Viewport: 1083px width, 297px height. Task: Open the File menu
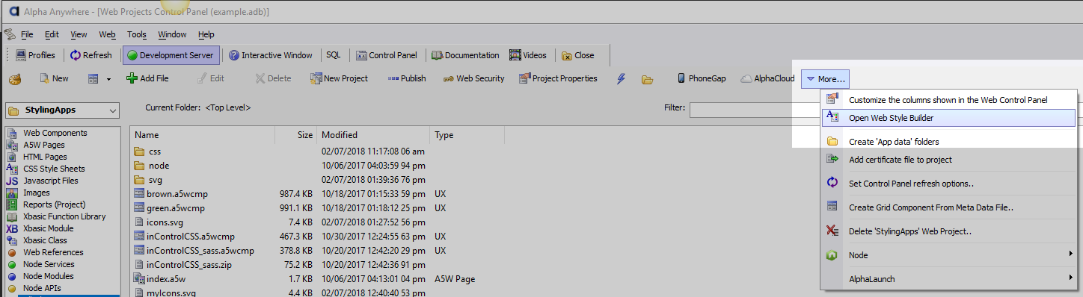point(27,34)
